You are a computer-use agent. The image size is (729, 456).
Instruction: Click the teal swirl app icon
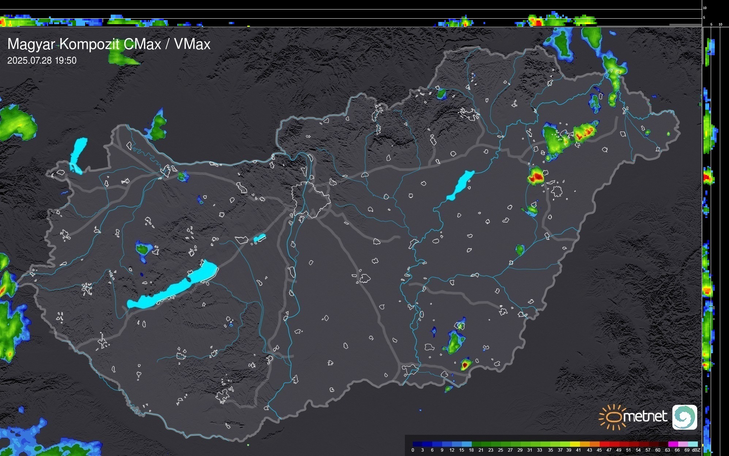coord(684,417)
